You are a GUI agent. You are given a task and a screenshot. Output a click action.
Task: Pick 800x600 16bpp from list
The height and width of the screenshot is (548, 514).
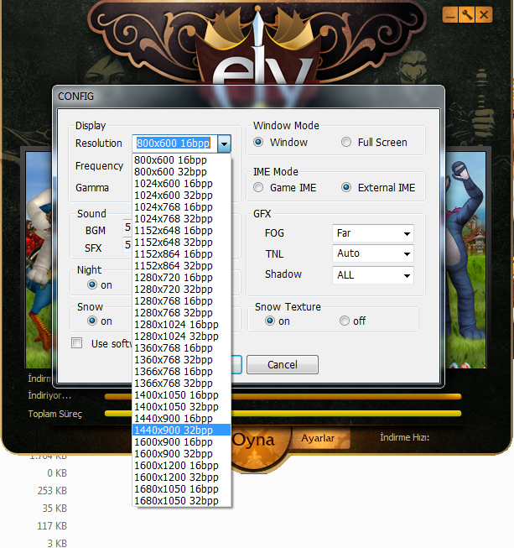point(182,160)
